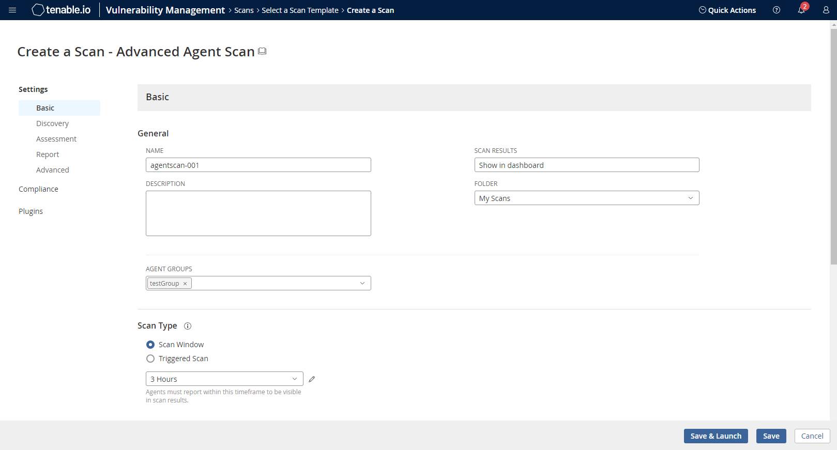This screenshot has width=837, height=450.
Task: Open Plugins section
Action: (x=31, y=211)
